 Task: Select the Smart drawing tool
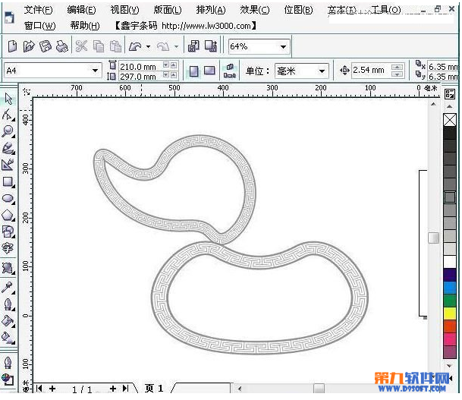[8, 165]
